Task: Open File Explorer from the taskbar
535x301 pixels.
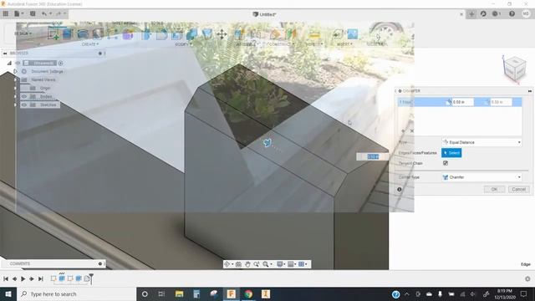Action: pos(179,293)
